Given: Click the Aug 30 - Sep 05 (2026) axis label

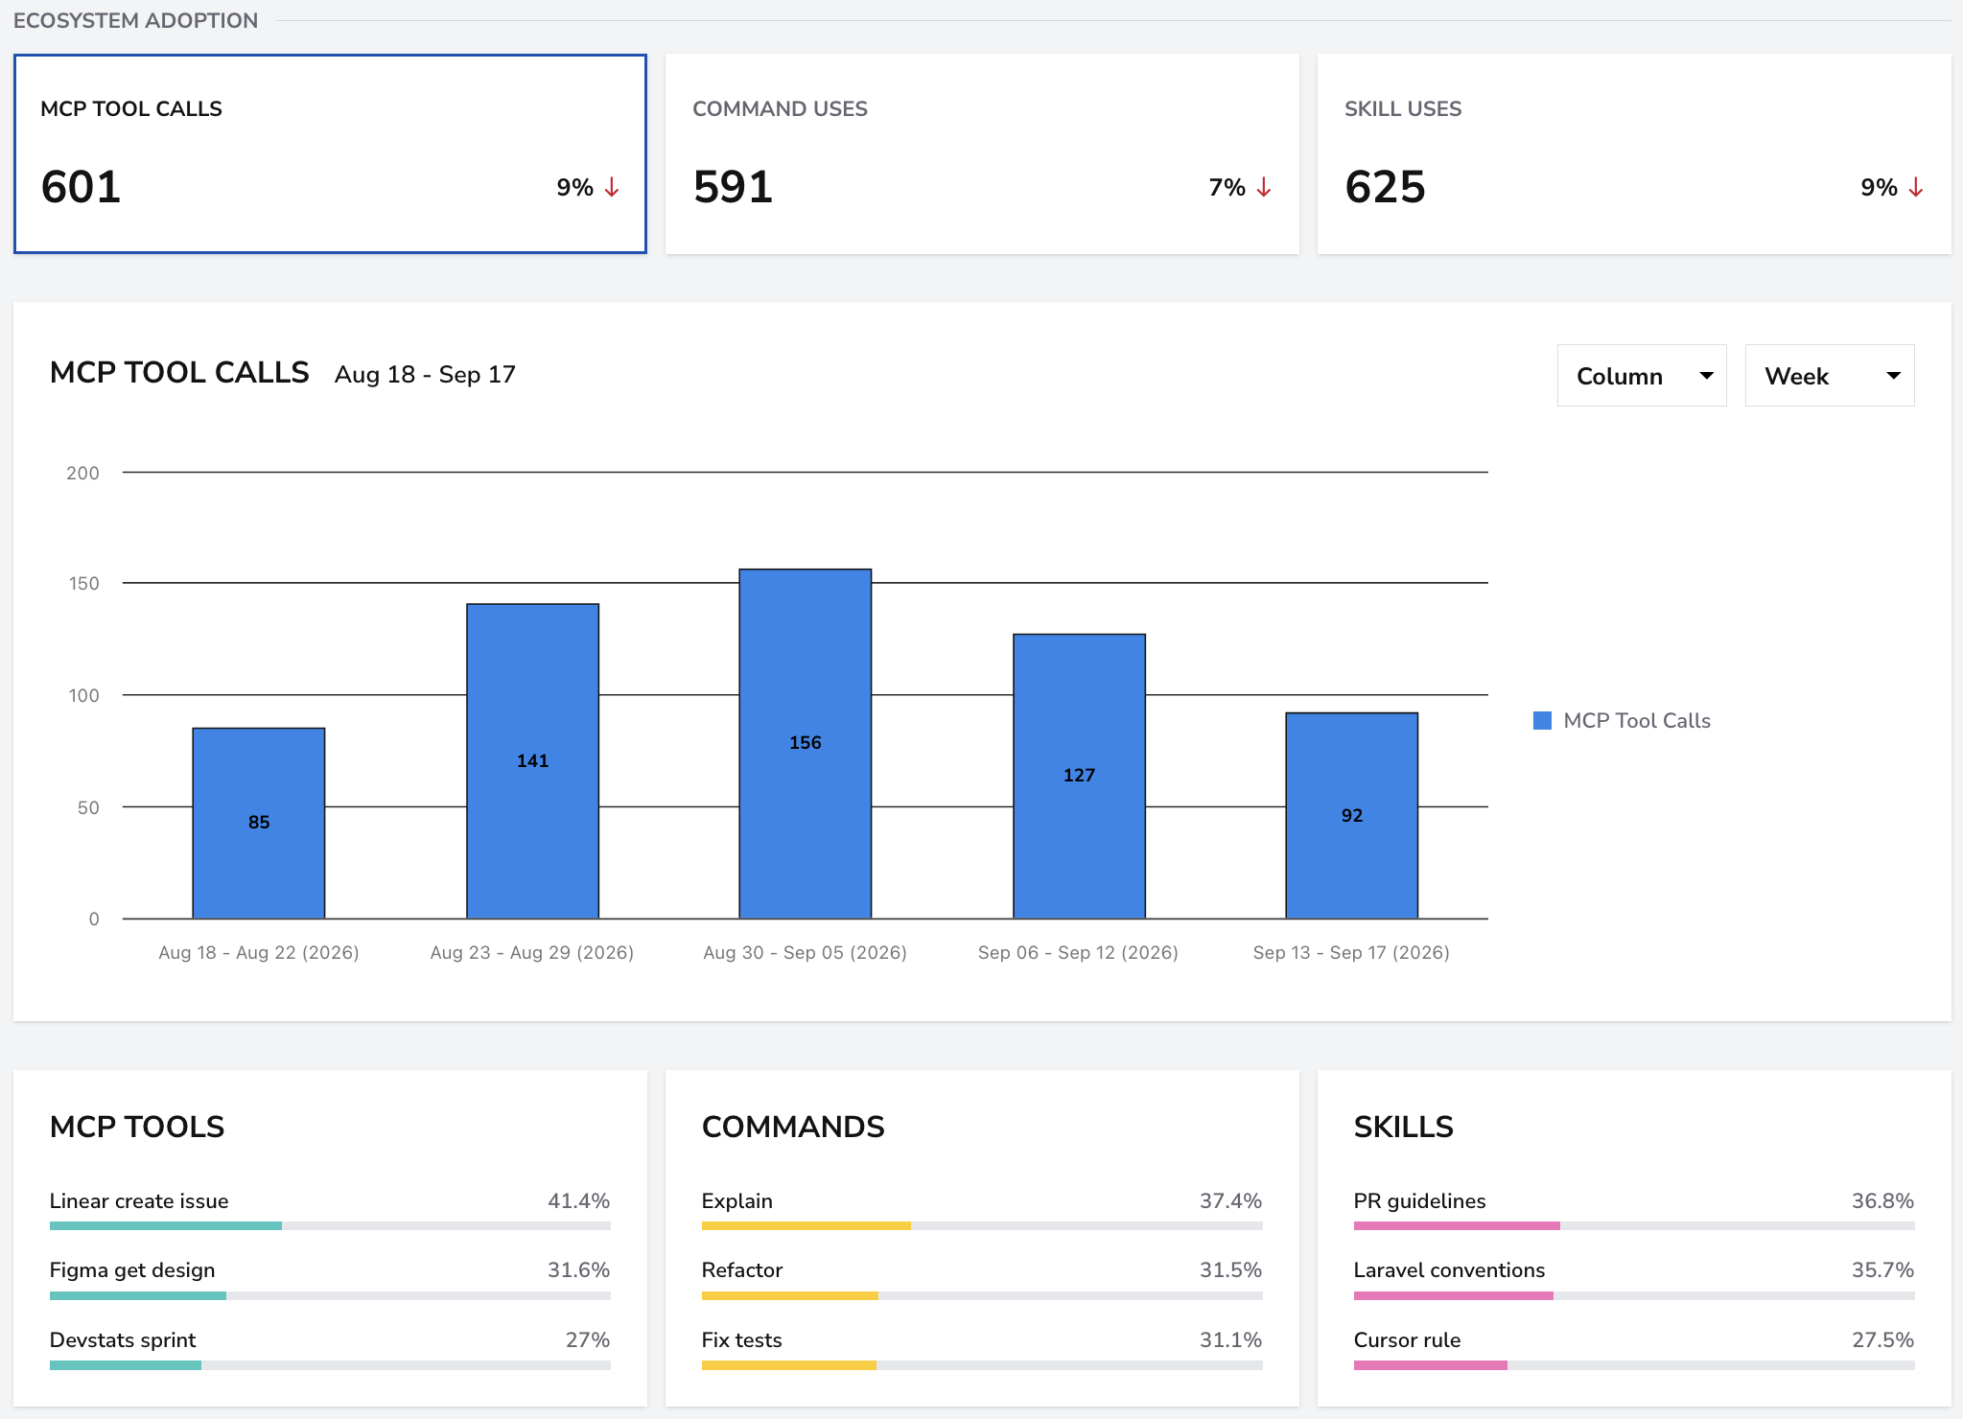Looking at the screenshot, I should click(806, 953).
